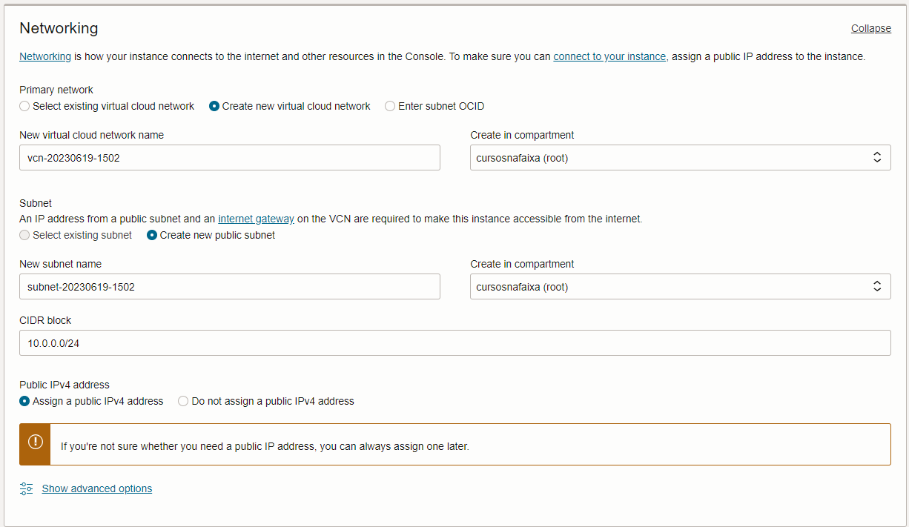
Task: Open the subnet compartment dropdown
Action: [x=680, y=286]
